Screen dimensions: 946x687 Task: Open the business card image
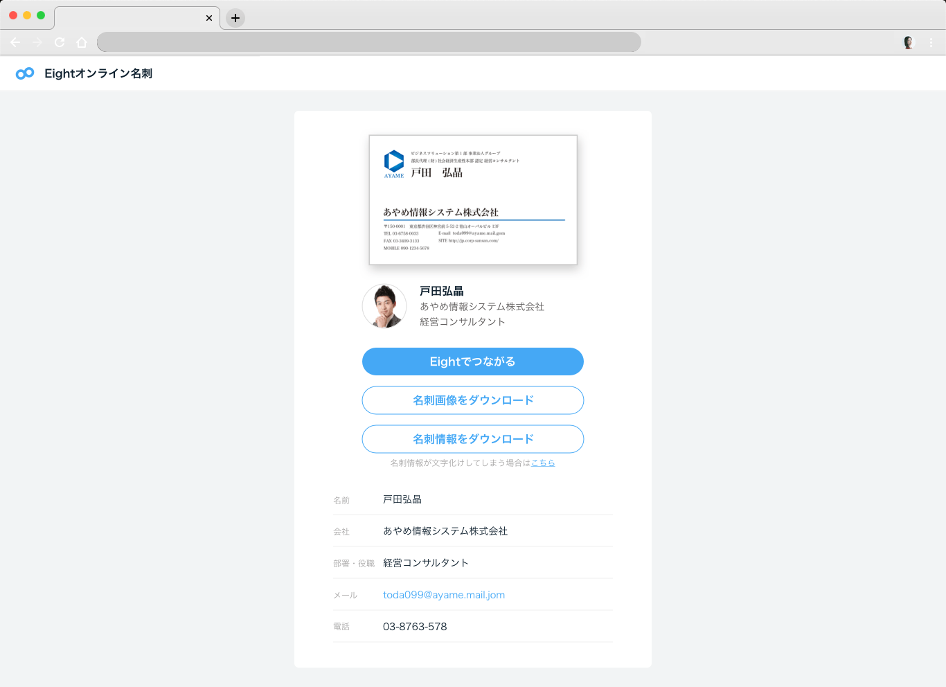point(473,199)
